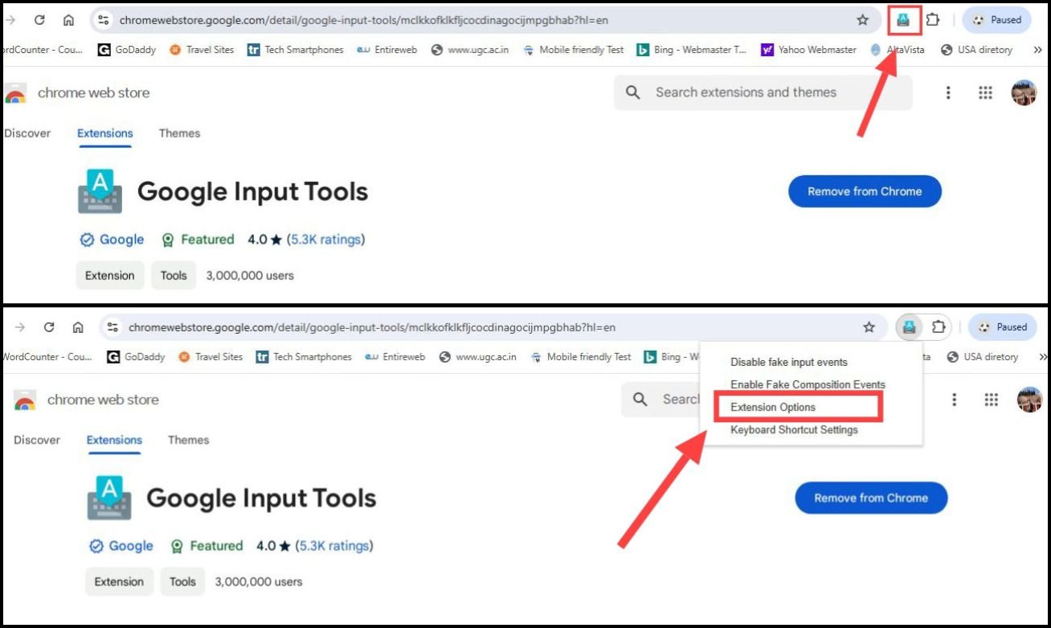The image size is (1051, 628).
Task: Show hidden bookmarks via the chevrons in the upper browser
Action: tap(1037, 50)
